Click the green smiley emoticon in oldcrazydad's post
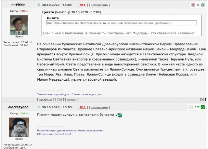 tap(119, 115)
